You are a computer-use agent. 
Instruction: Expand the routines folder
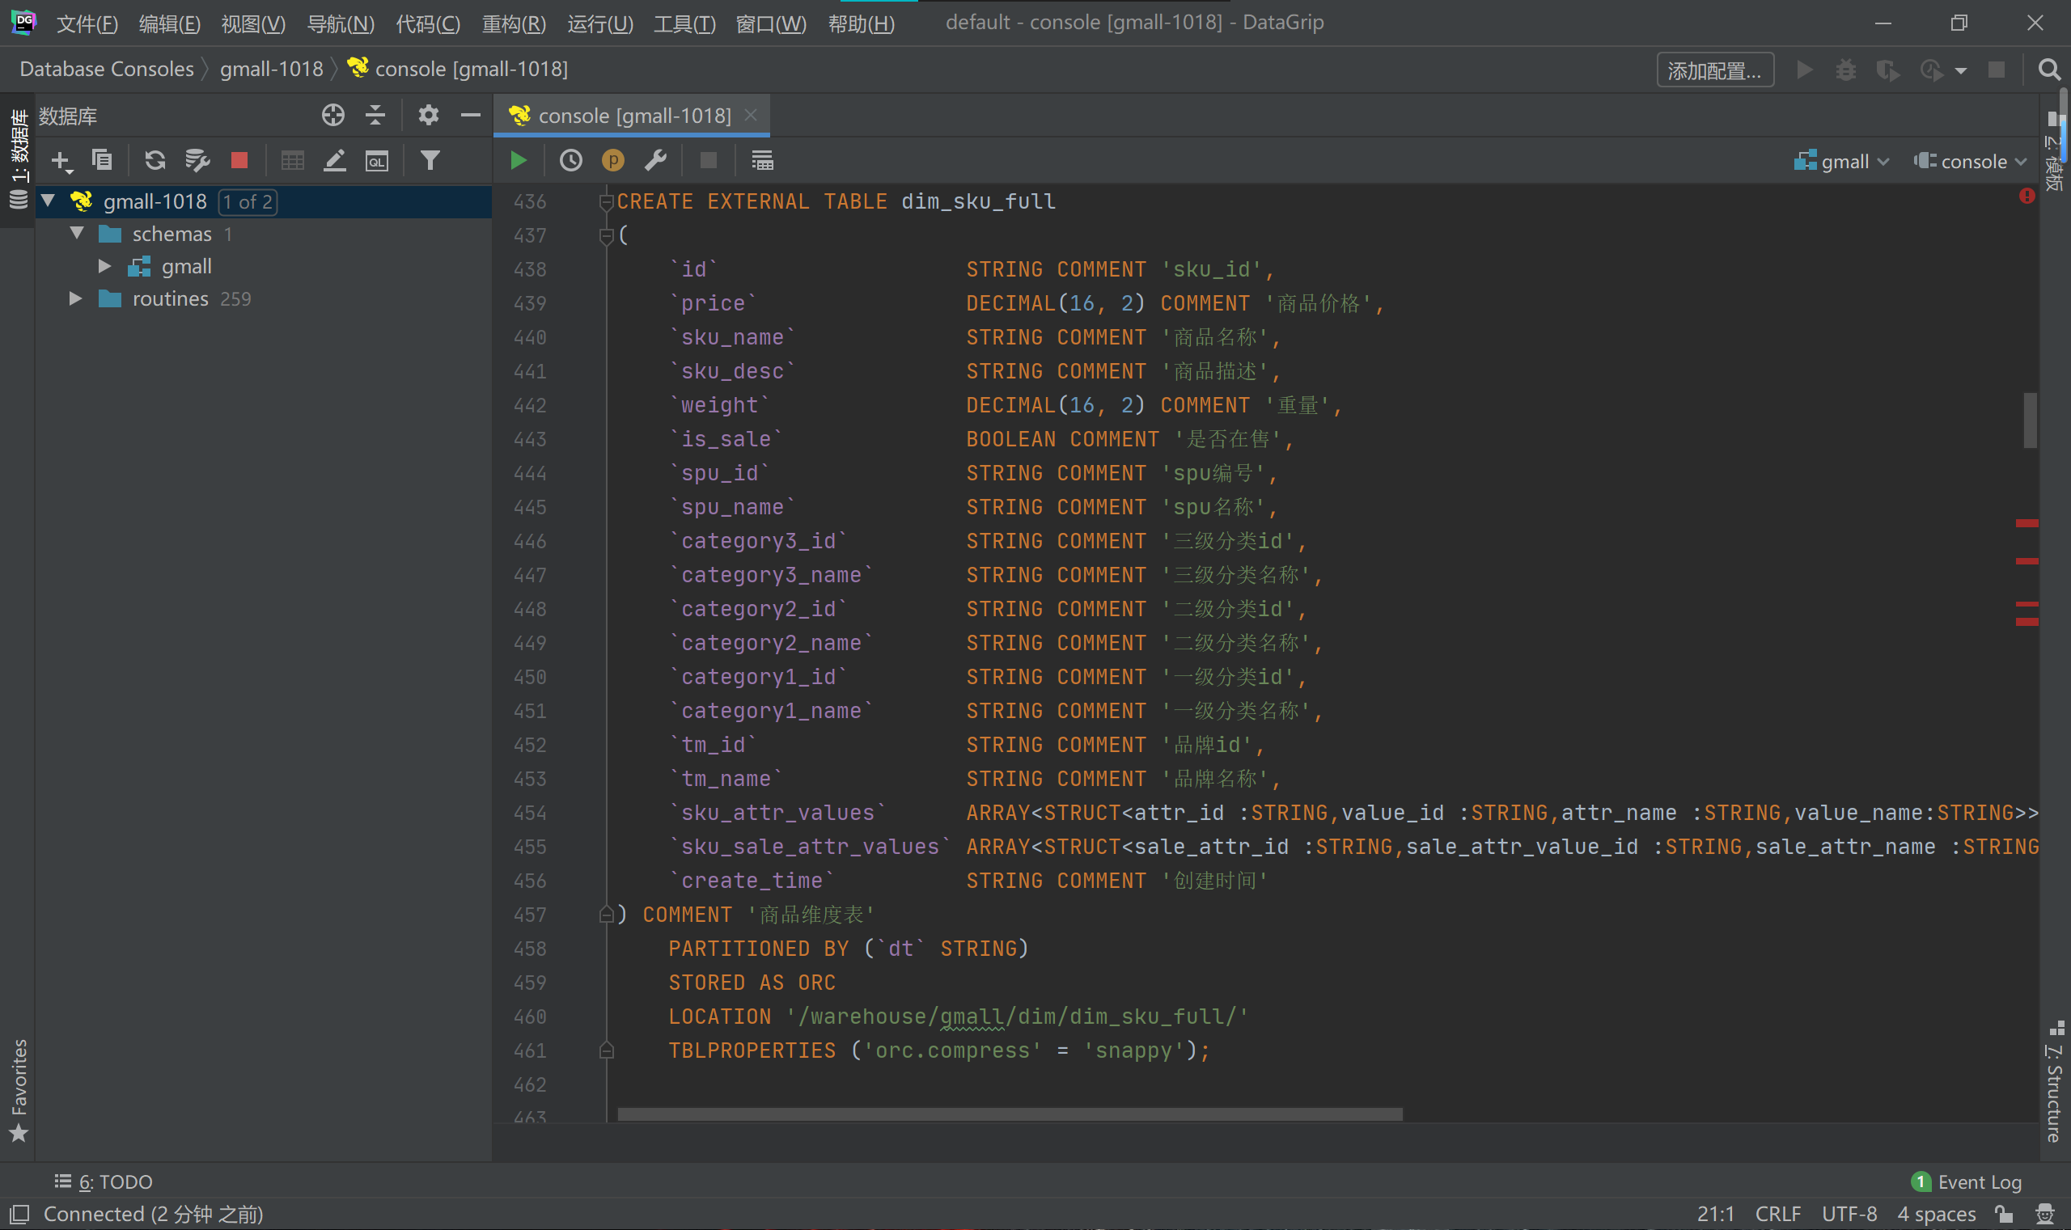coord(75,298)
